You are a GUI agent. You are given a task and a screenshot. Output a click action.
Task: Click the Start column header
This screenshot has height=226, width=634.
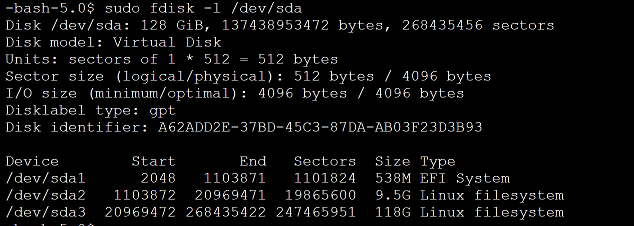(154, 161)
